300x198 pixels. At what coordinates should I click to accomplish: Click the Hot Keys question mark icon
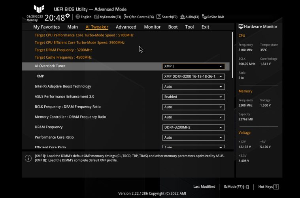[276, 187]
